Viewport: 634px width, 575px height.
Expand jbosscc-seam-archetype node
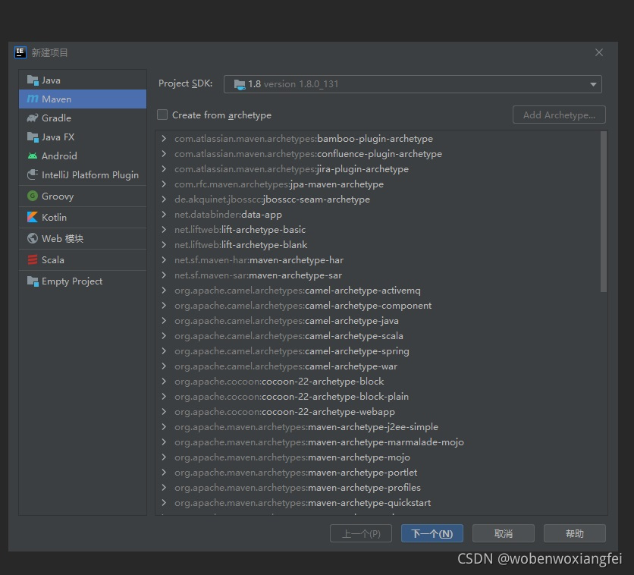coord(164,199)
